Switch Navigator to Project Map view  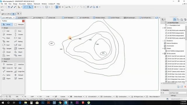(175, 20)
